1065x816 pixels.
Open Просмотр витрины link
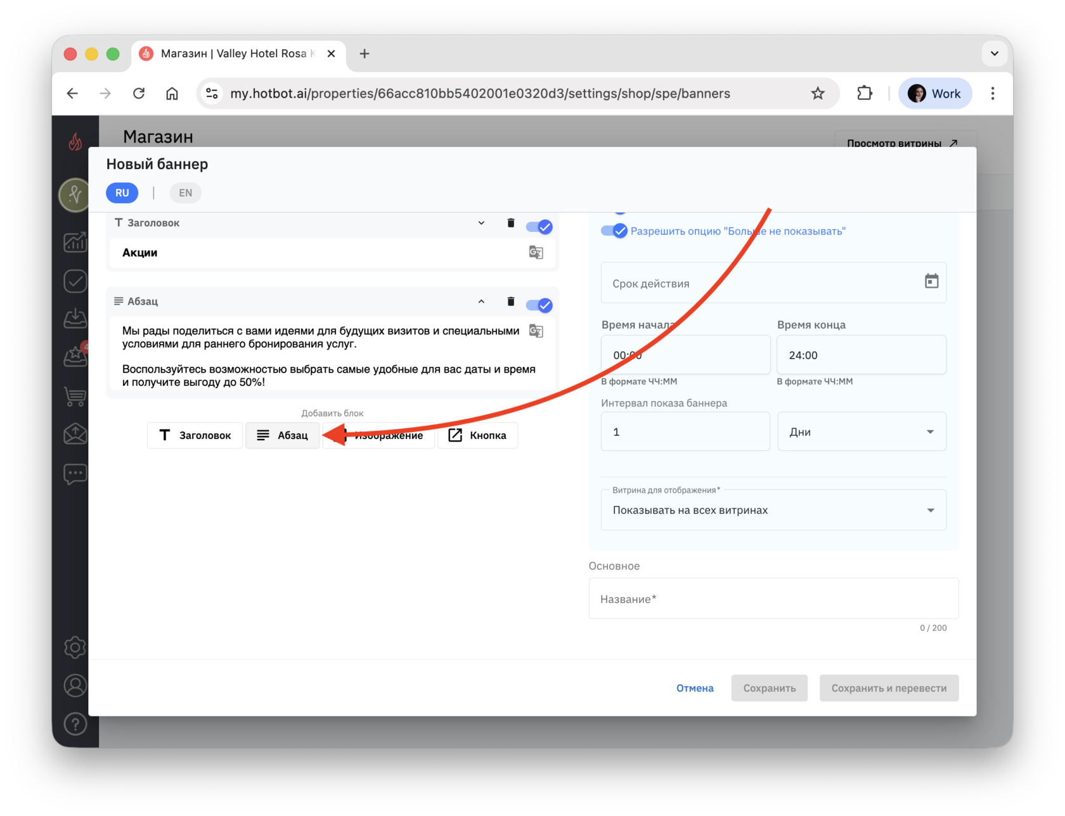click(x=906, y=143)
